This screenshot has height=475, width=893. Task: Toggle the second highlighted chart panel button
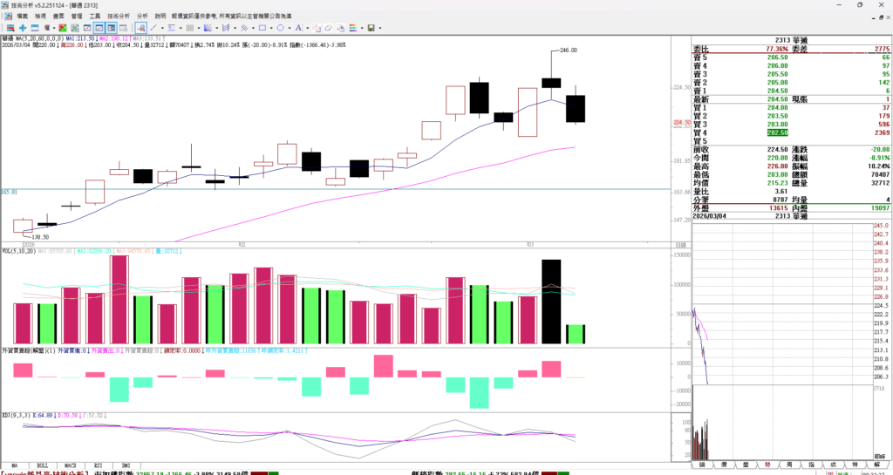click(x=112, y=28)
